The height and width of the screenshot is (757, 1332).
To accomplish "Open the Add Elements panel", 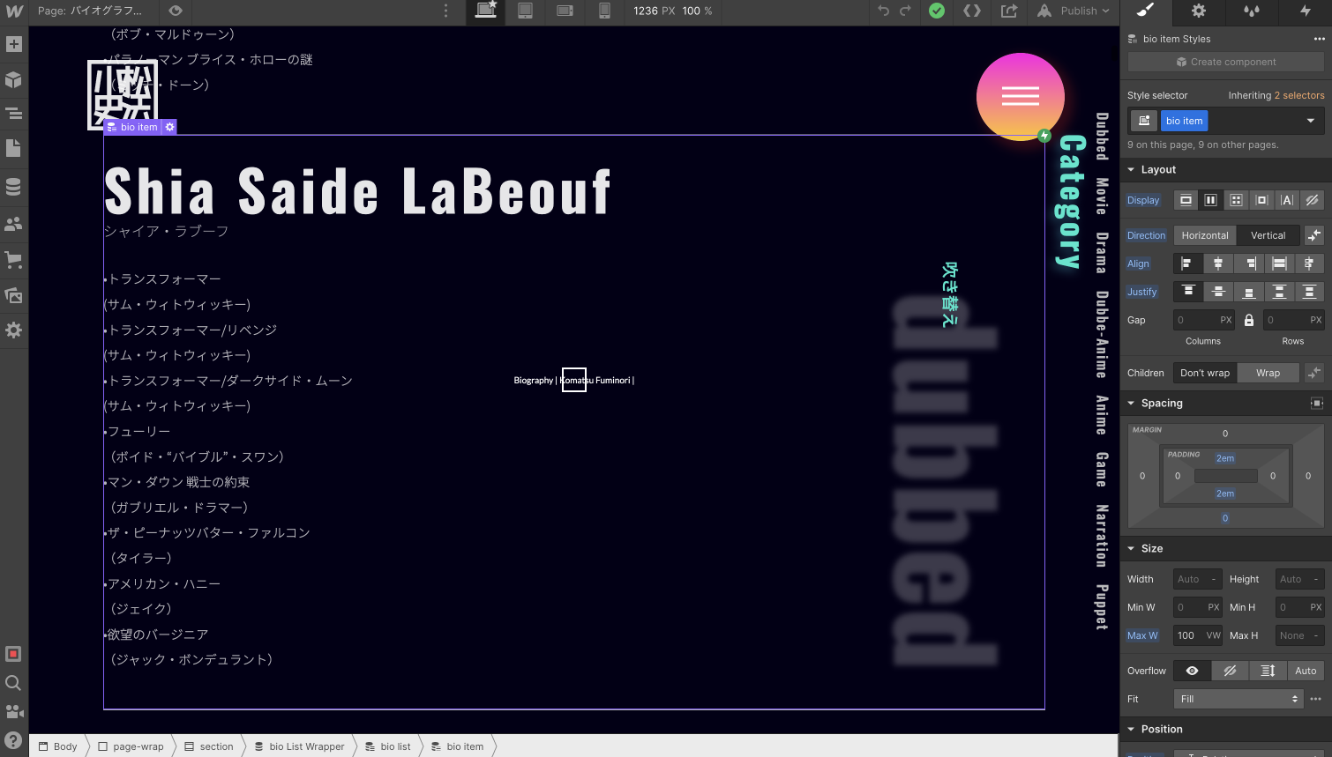I will pos(14,44).
